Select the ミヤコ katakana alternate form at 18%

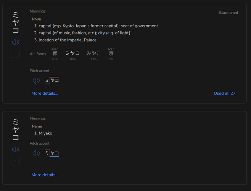tap(72, 55)
